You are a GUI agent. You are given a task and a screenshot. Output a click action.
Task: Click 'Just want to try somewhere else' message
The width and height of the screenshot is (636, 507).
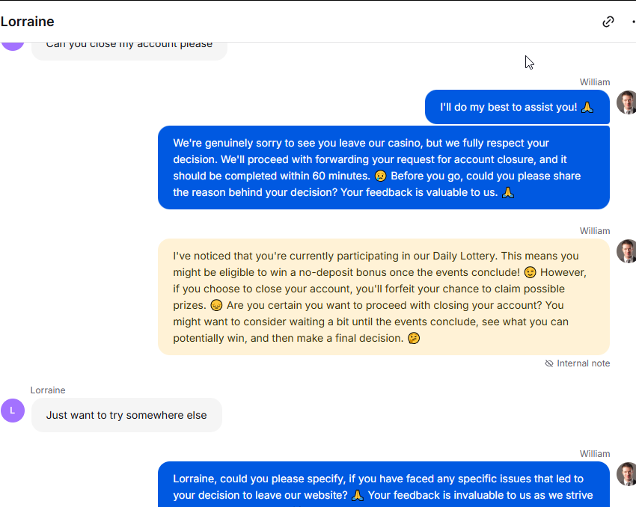click(x=126, y=415)
